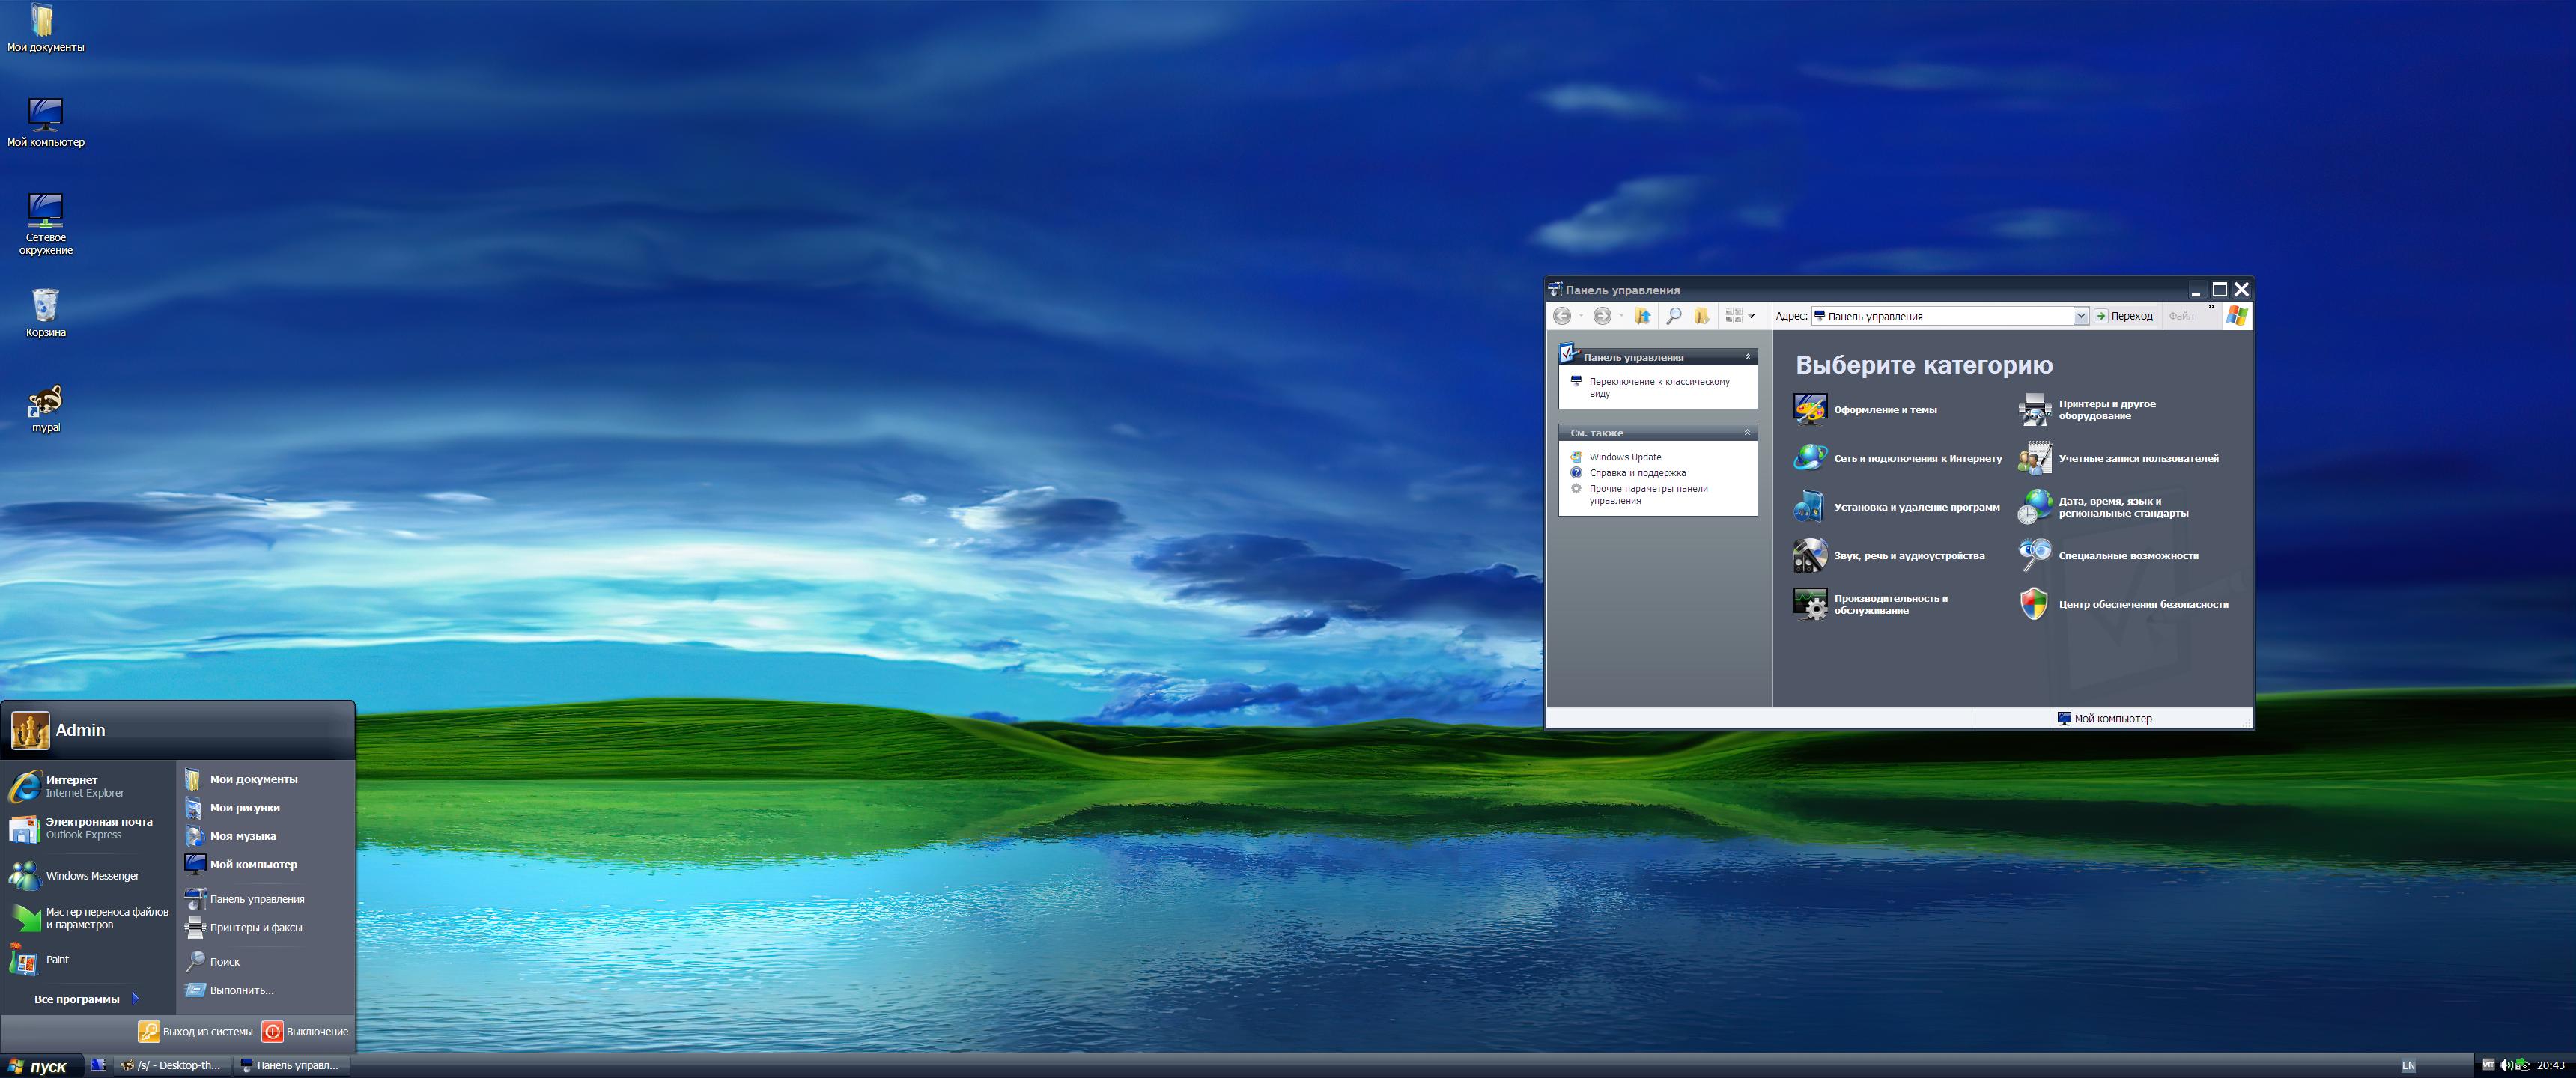Click into the Адрес address field
The width and height of the screenshot is (2576, 1078).
tap(1940, 316)
